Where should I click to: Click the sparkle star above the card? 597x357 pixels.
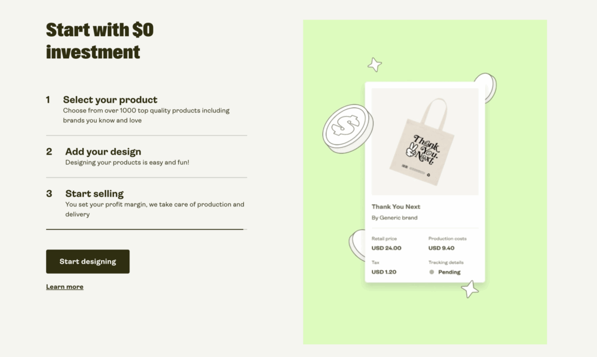tap(375, 64)
